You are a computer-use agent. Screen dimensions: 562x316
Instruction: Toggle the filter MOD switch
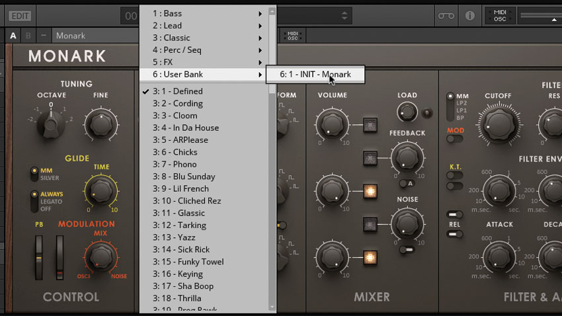(x=454, y=139)
